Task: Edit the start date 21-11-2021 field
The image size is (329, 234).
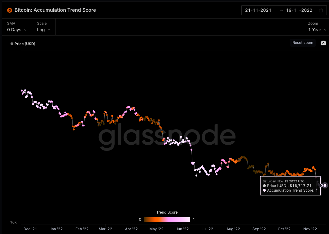Action: pos(258,10)
